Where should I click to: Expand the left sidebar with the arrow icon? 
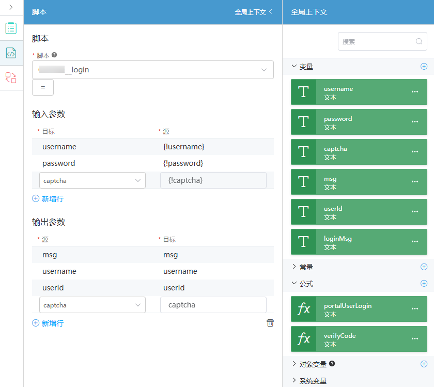tap(11, 7)
